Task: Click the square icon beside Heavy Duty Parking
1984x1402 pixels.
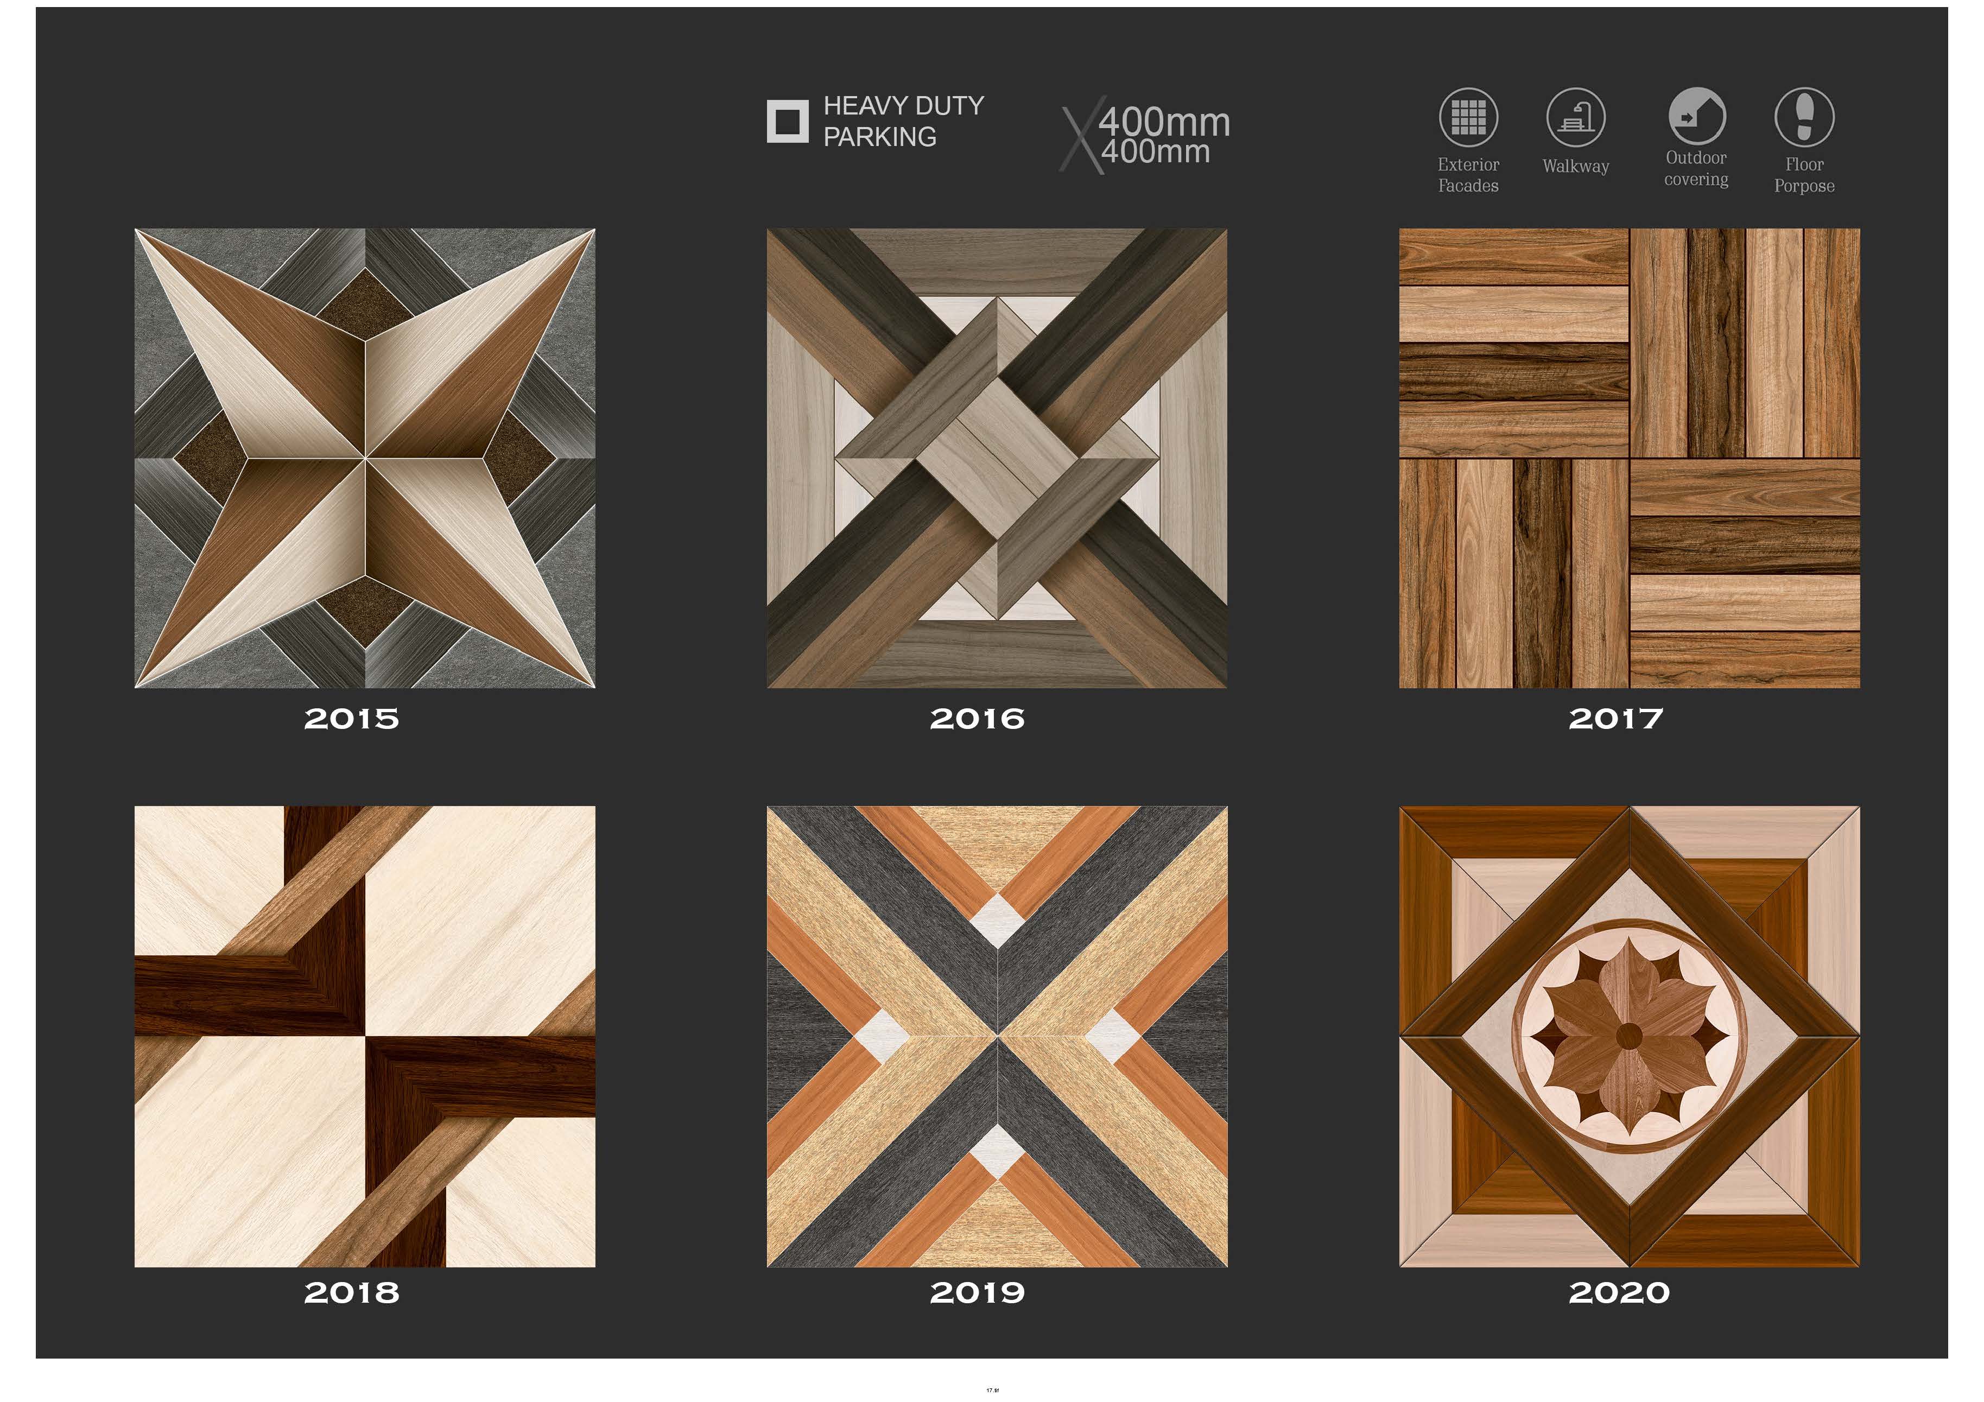Action: (788, 121)
